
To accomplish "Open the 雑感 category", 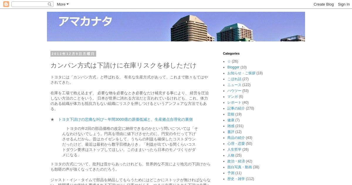I will point(231,126).
